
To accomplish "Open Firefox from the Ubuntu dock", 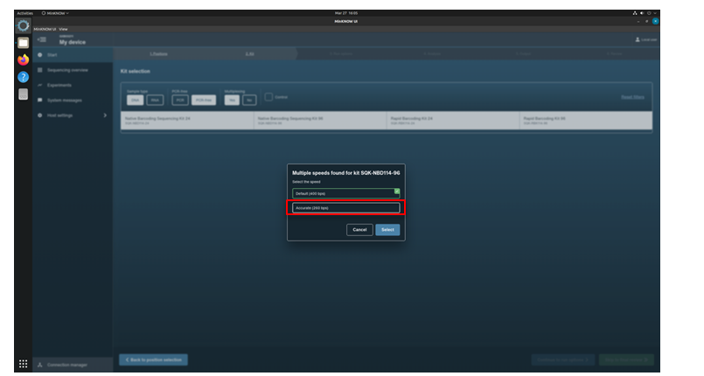I will click(x=24, y=59).
